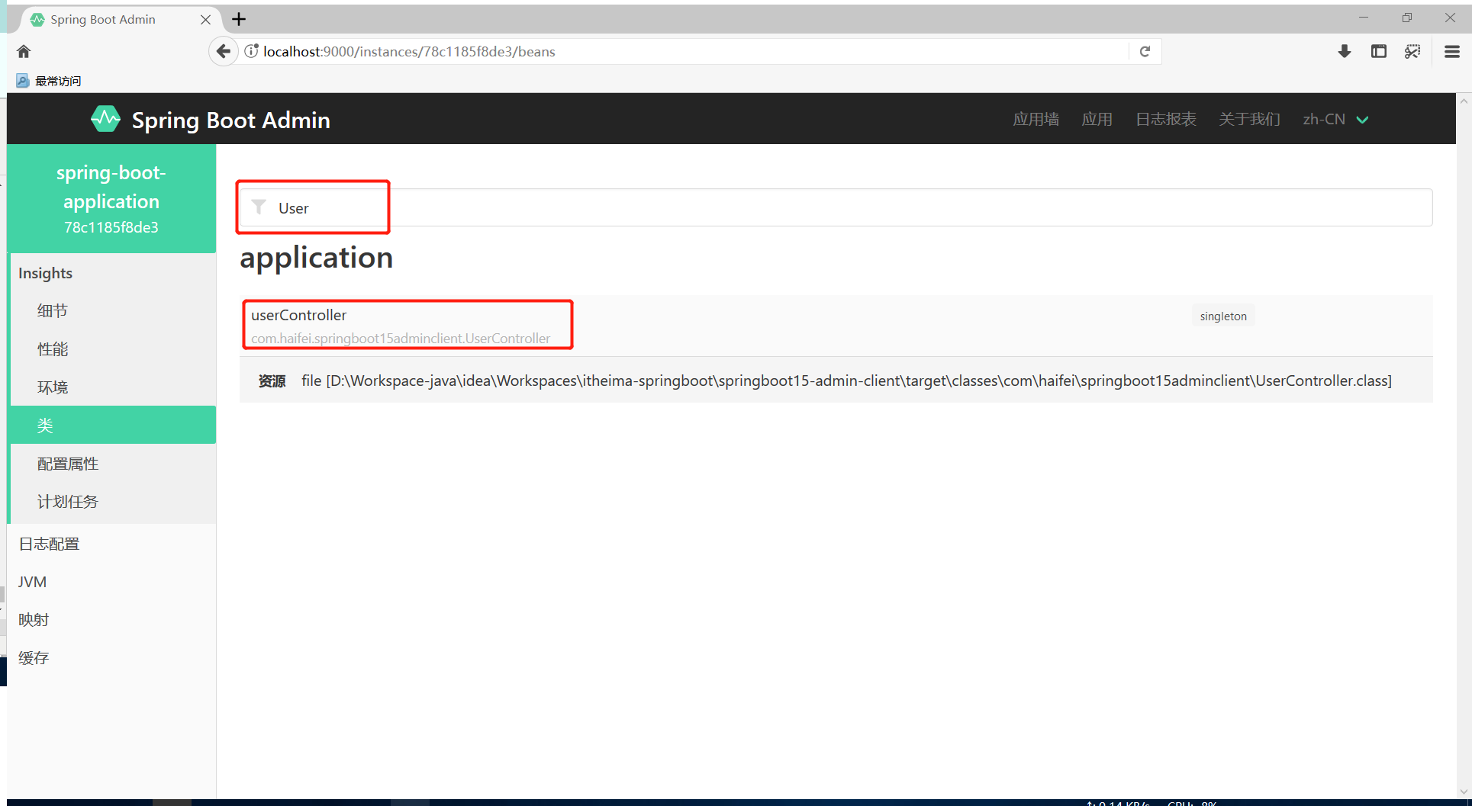Collapse the userController bean row

836,326
